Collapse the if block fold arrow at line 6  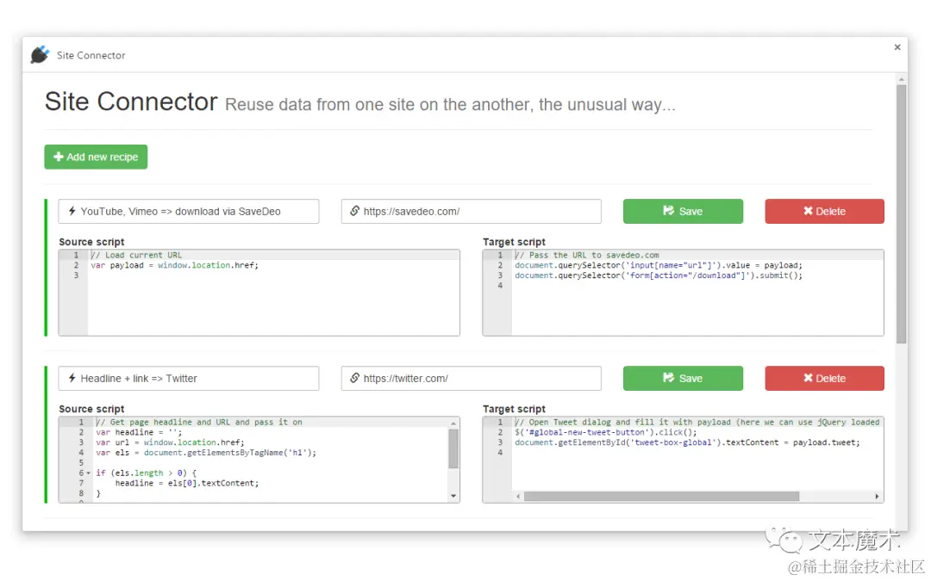[89, 473]
